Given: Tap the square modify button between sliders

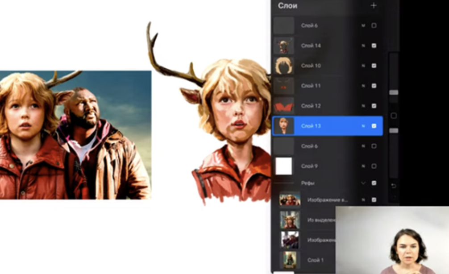Looking at the screenshot, I should tap(394, 116).
